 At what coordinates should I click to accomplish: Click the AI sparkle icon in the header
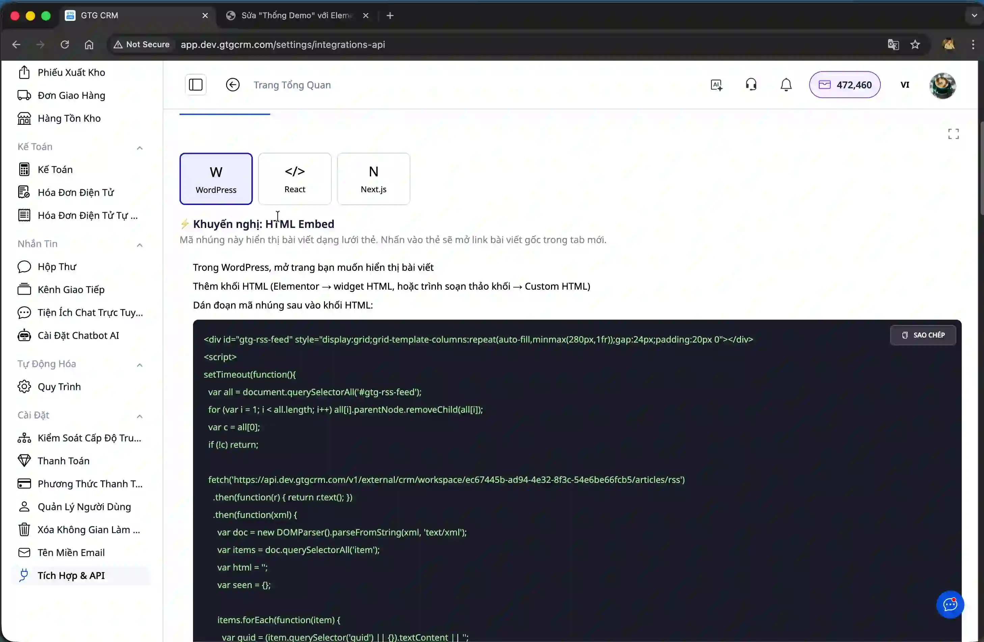(x=716, y=84)
